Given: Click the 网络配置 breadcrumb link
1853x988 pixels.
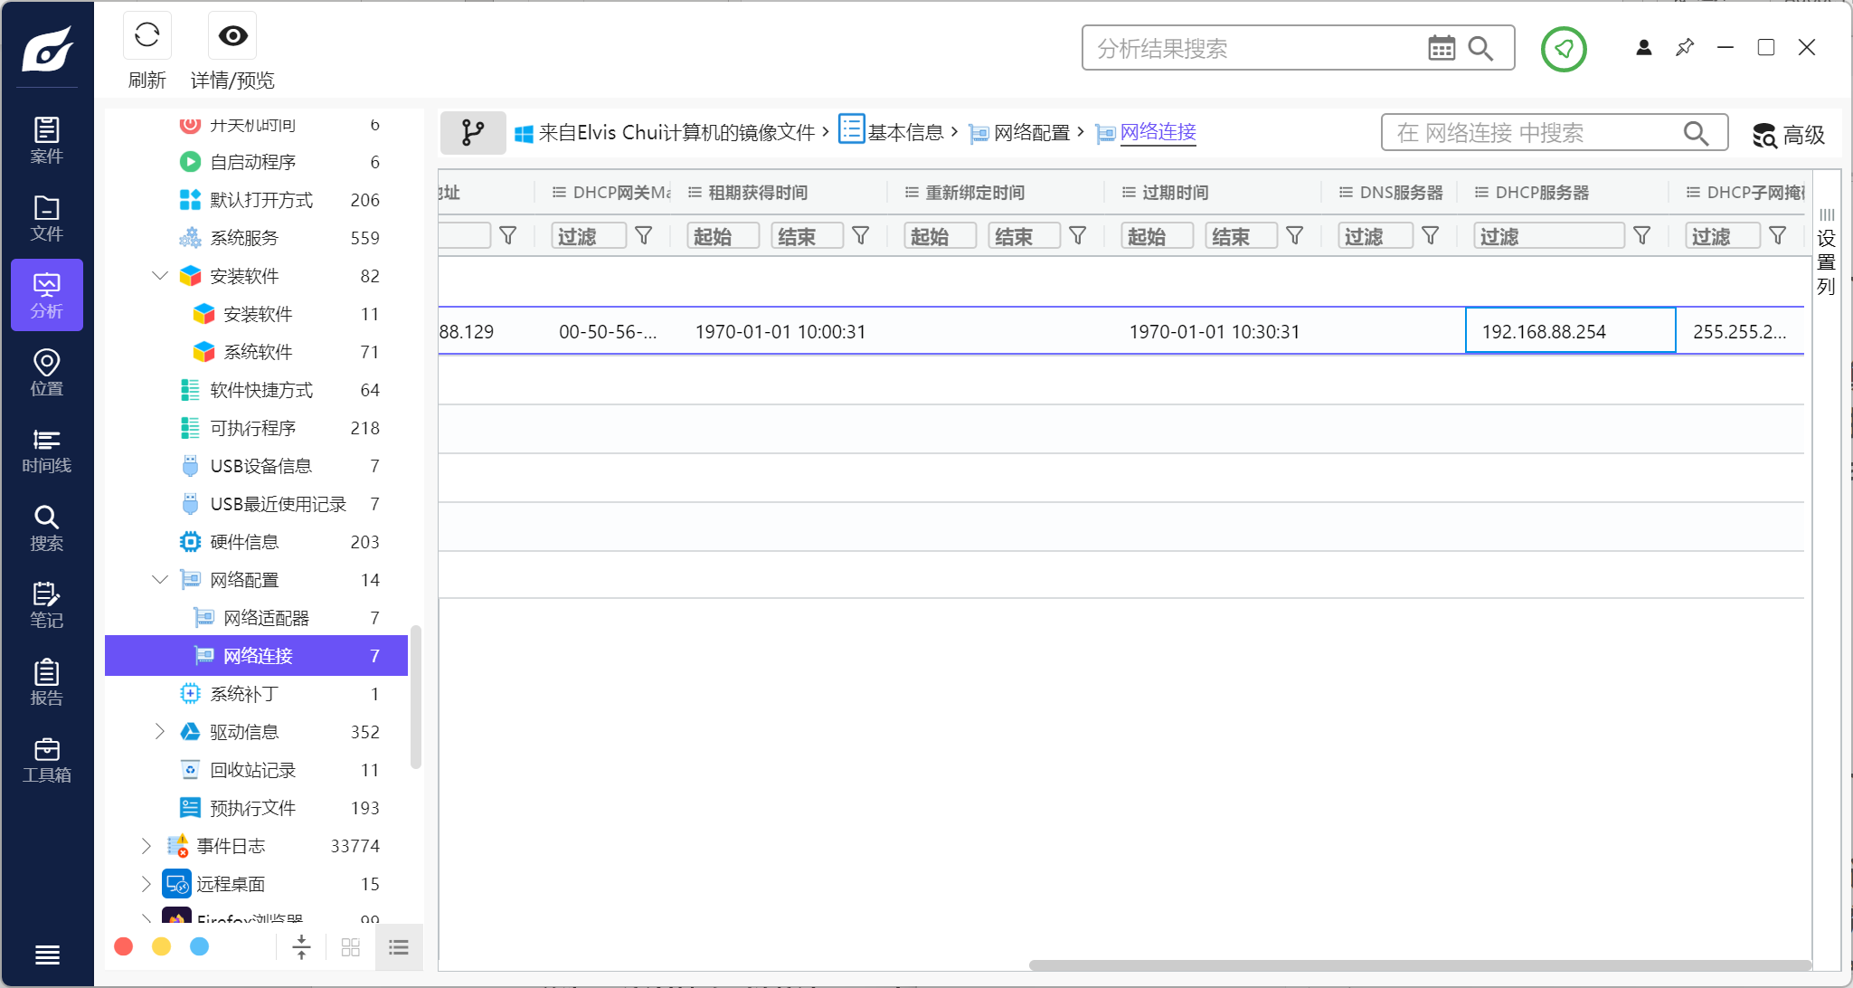Looking at the screenshot, I should click(x=1031, y=133).
